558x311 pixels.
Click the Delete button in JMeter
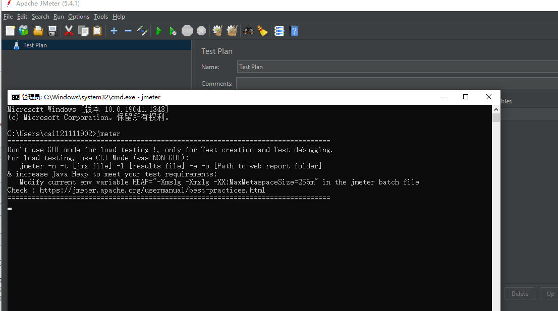pyautogui.click(x=520, y=293)
